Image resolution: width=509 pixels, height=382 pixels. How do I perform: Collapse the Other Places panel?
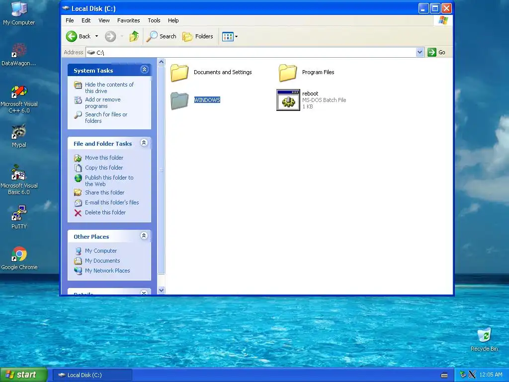(x=144, y=235)
